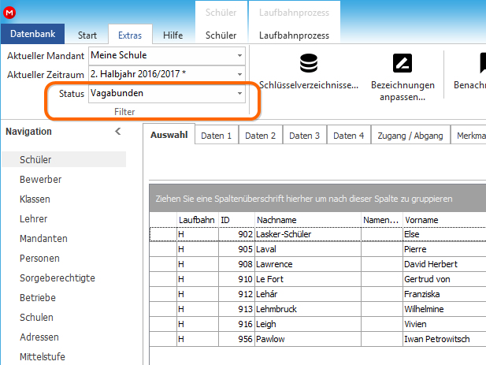Open the Aktueller Zeitraum dropdown
This screenshot has height=365, width=486.
pos(239,74)
